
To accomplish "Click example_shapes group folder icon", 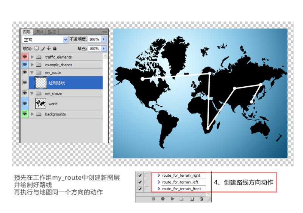I will [x=39, y=64].
